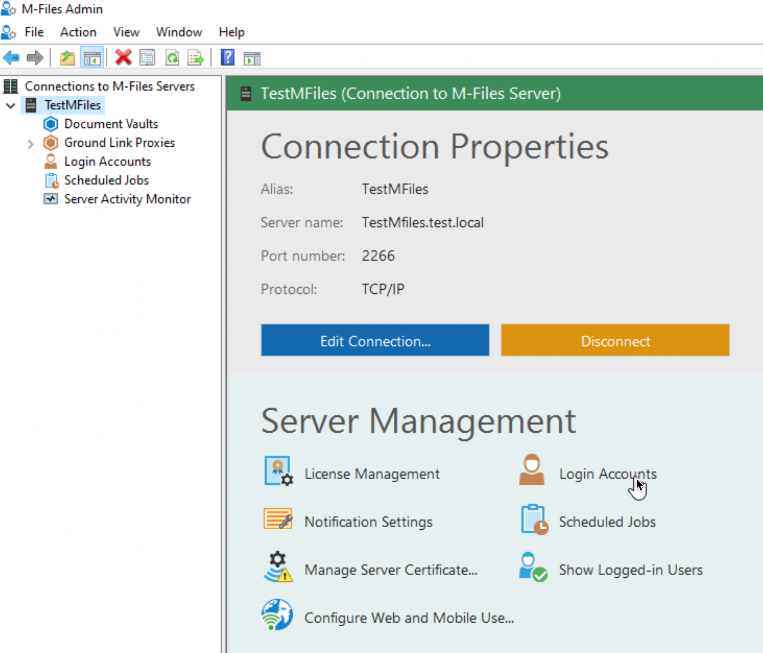Click the red Delete X icon

coord(123,57)
